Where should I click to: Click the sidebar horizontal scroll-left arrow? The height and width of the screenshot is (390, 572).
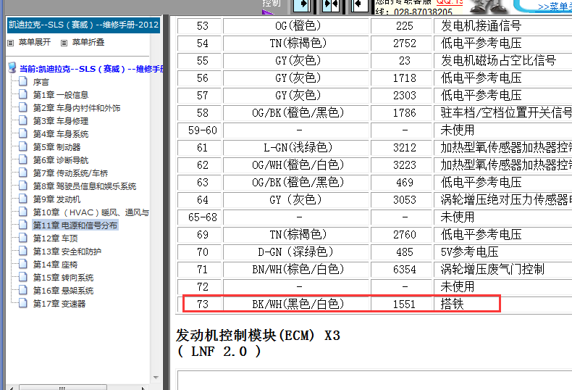tap(11, 388)
